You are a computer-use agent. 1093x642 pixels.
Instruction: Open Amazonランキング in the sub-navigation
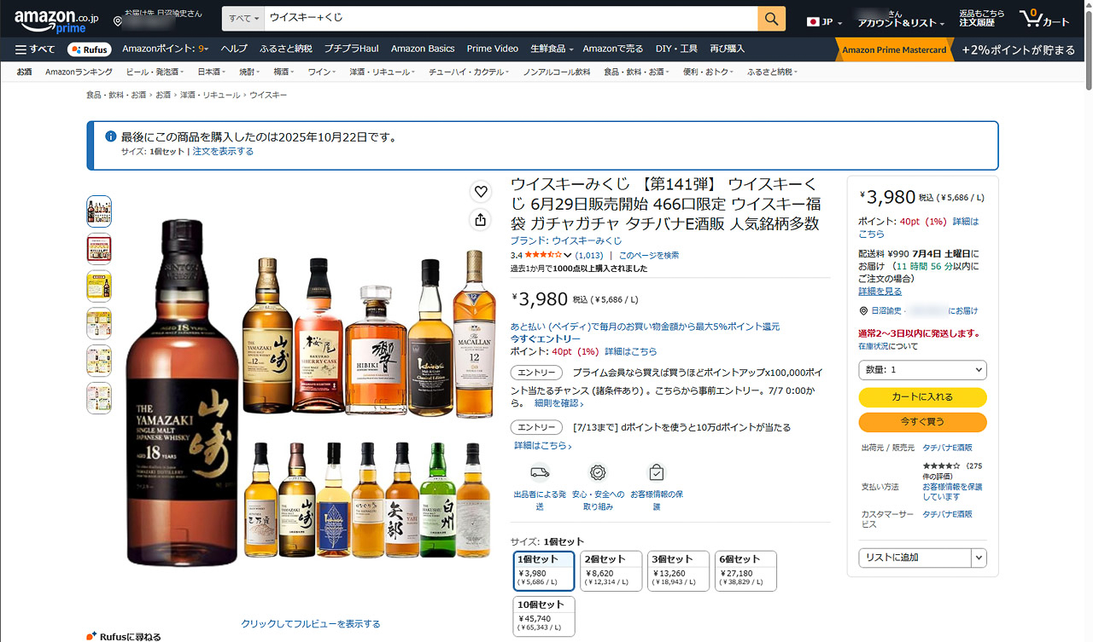click(x=79, y=72)
